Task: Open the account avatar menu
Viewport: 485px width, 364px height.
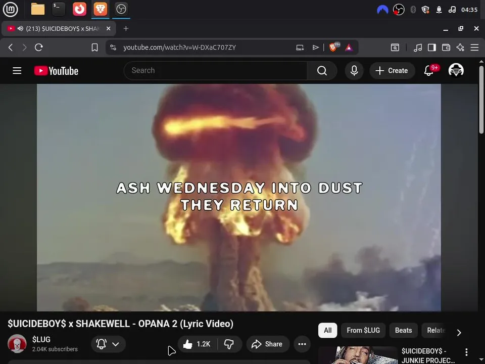Action: pos(456,71)
